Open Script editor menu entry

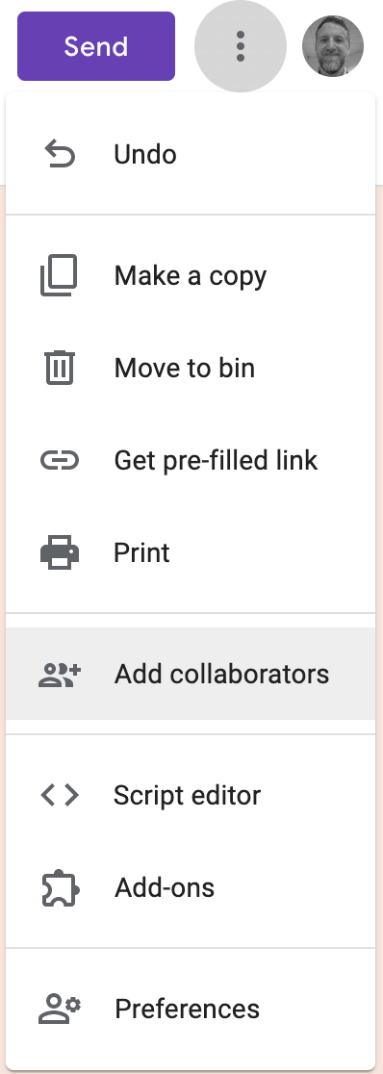tap(191, 795)
